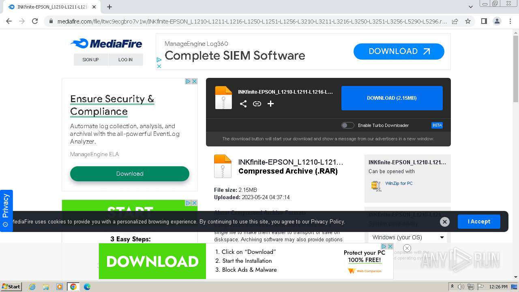The height and width of the screenshot is (292, 519).
Task: Click the AdChoices icon on the Ensure Security ad
Action: (x=188, y=81)
